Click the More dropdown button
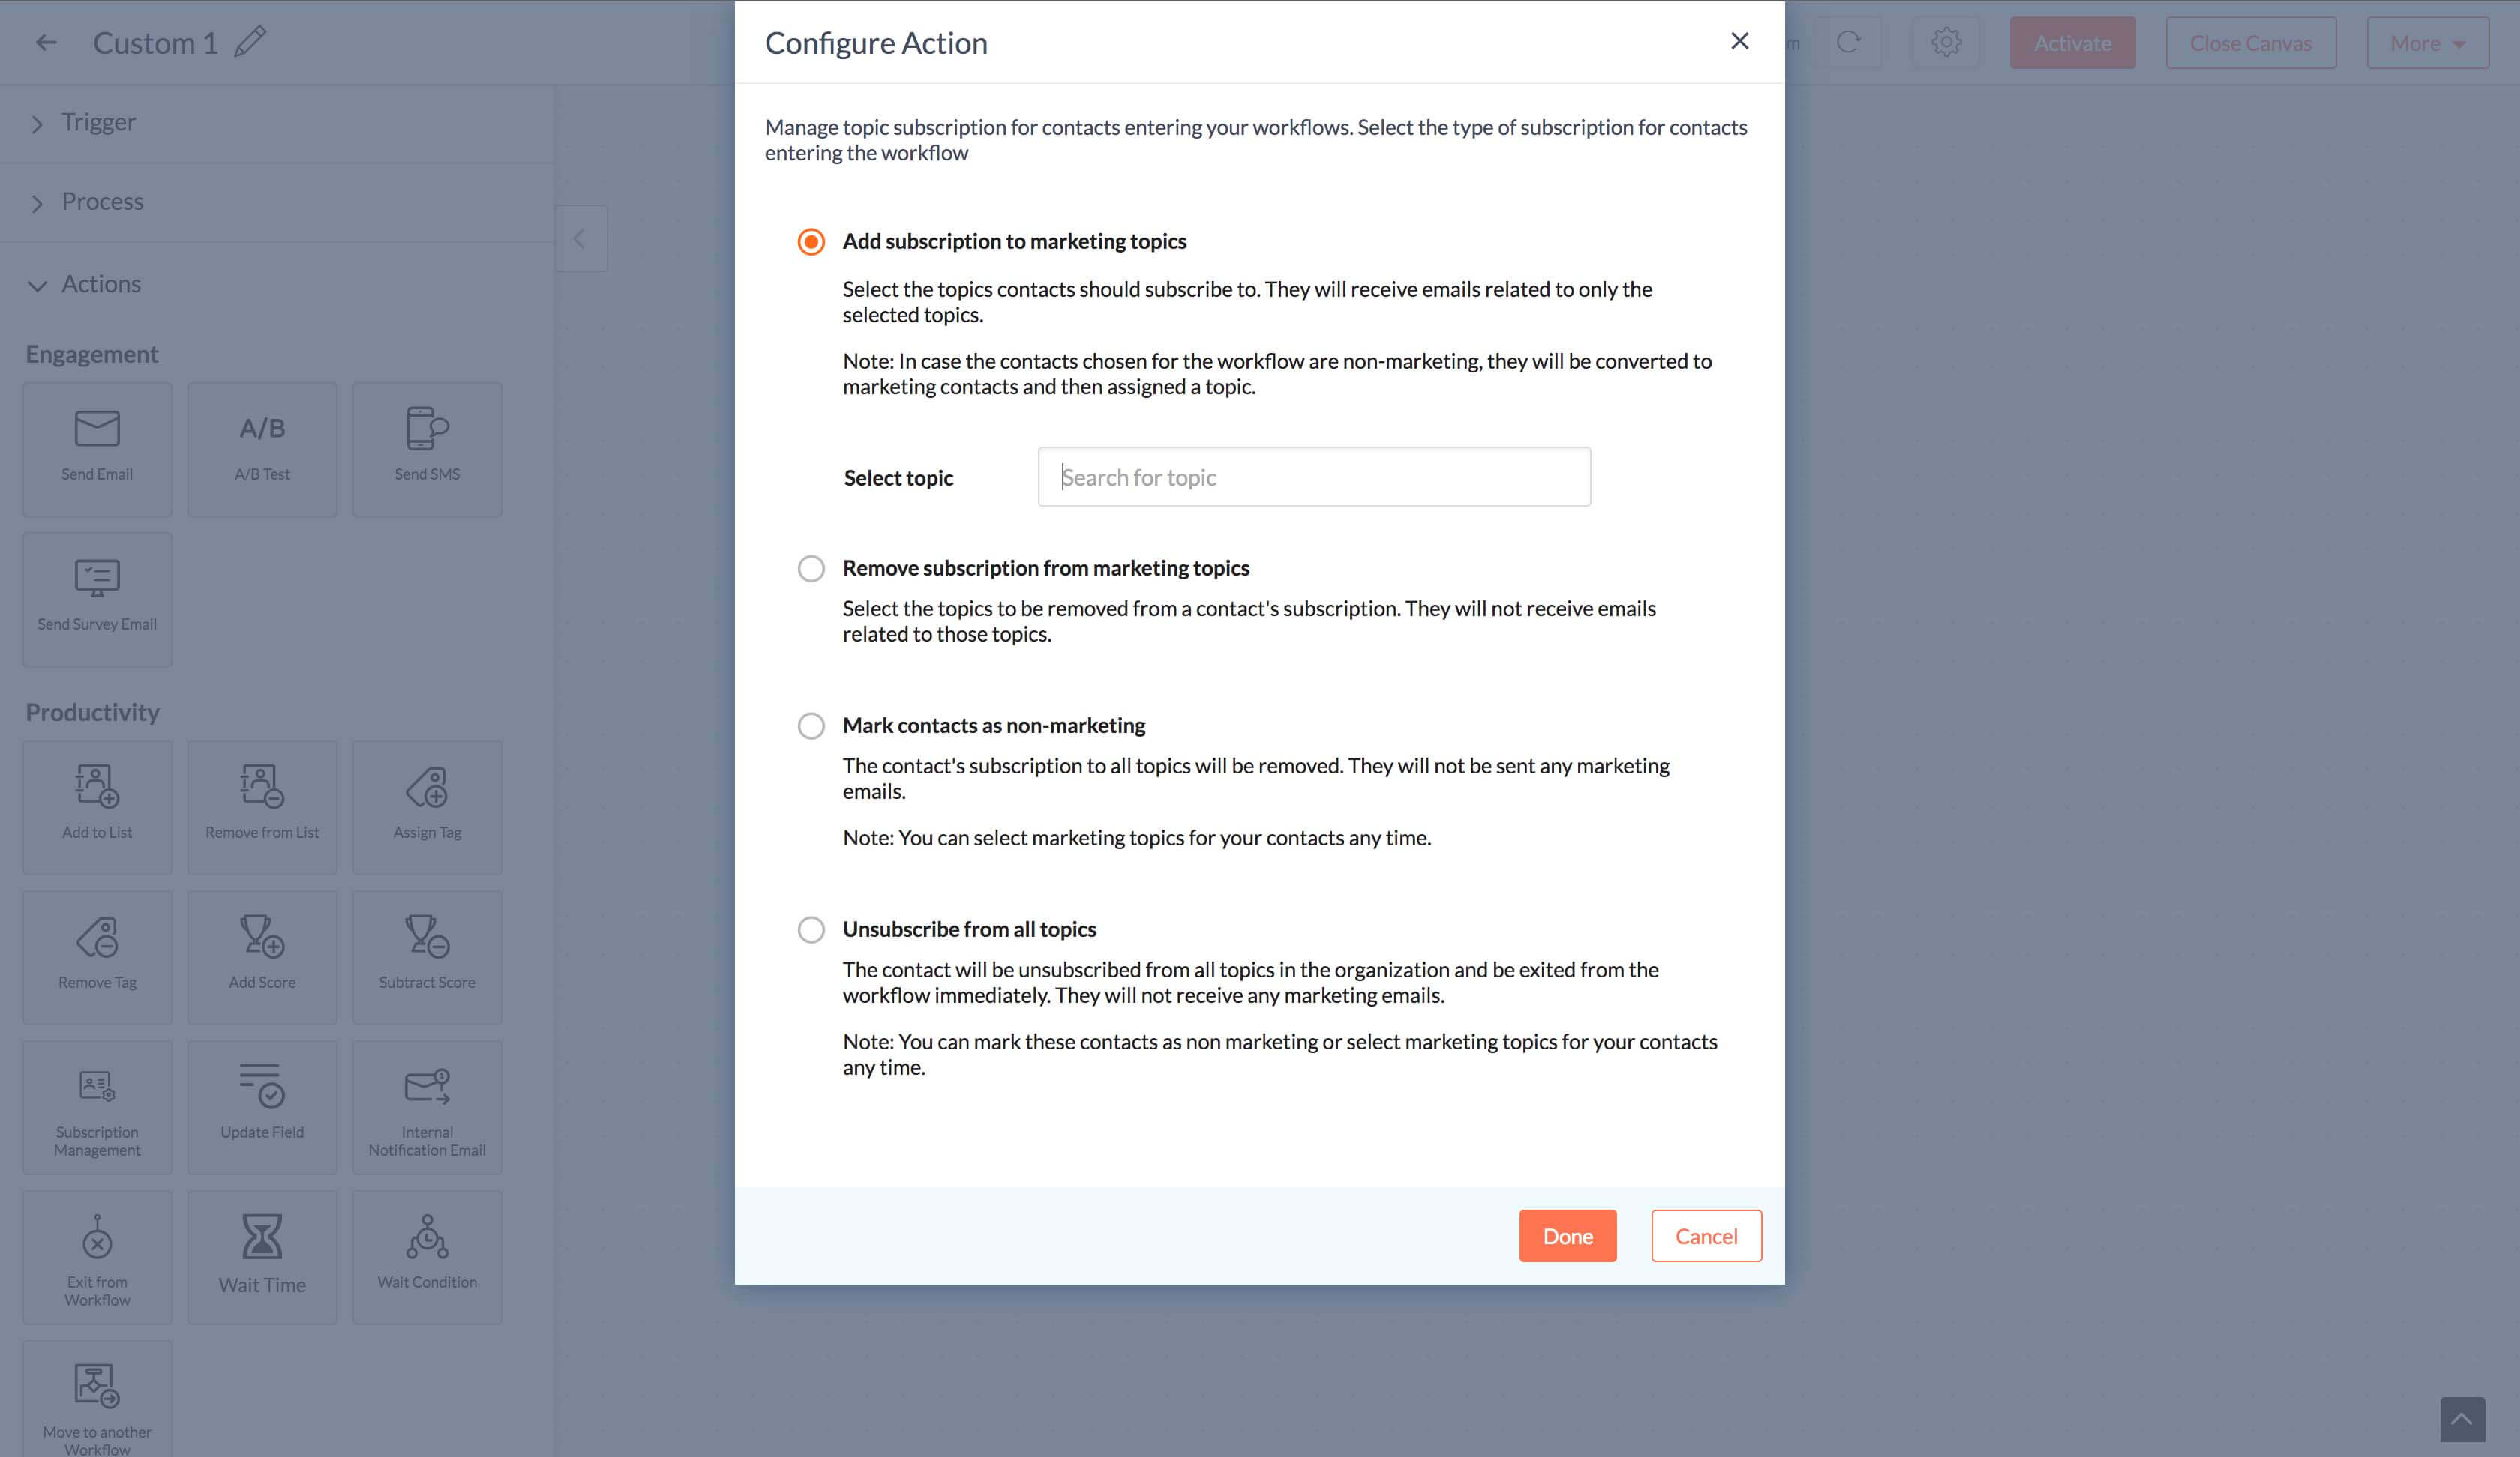Viewport: 2520px width, 1457px height. (x=2428, y=42)
